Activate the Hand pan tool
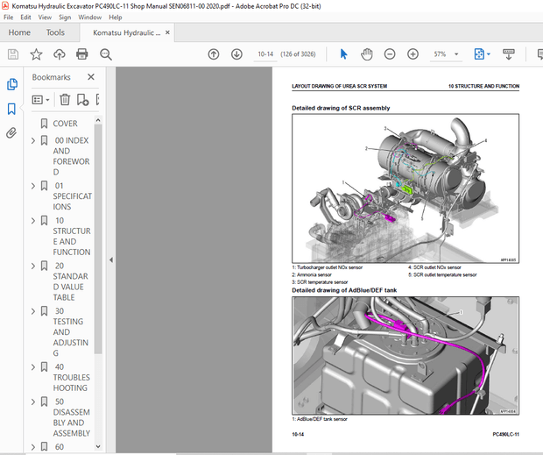Image resolution: width=543 pixels, height=455 pixels. pyautogui.click(x=366, y=54)
